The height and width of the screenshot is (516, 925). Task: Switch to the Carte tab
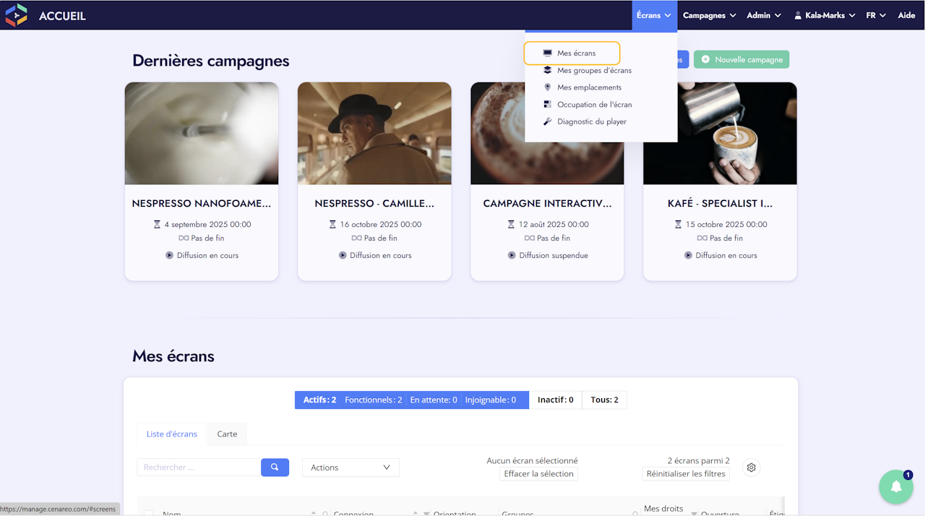[227, 434]
